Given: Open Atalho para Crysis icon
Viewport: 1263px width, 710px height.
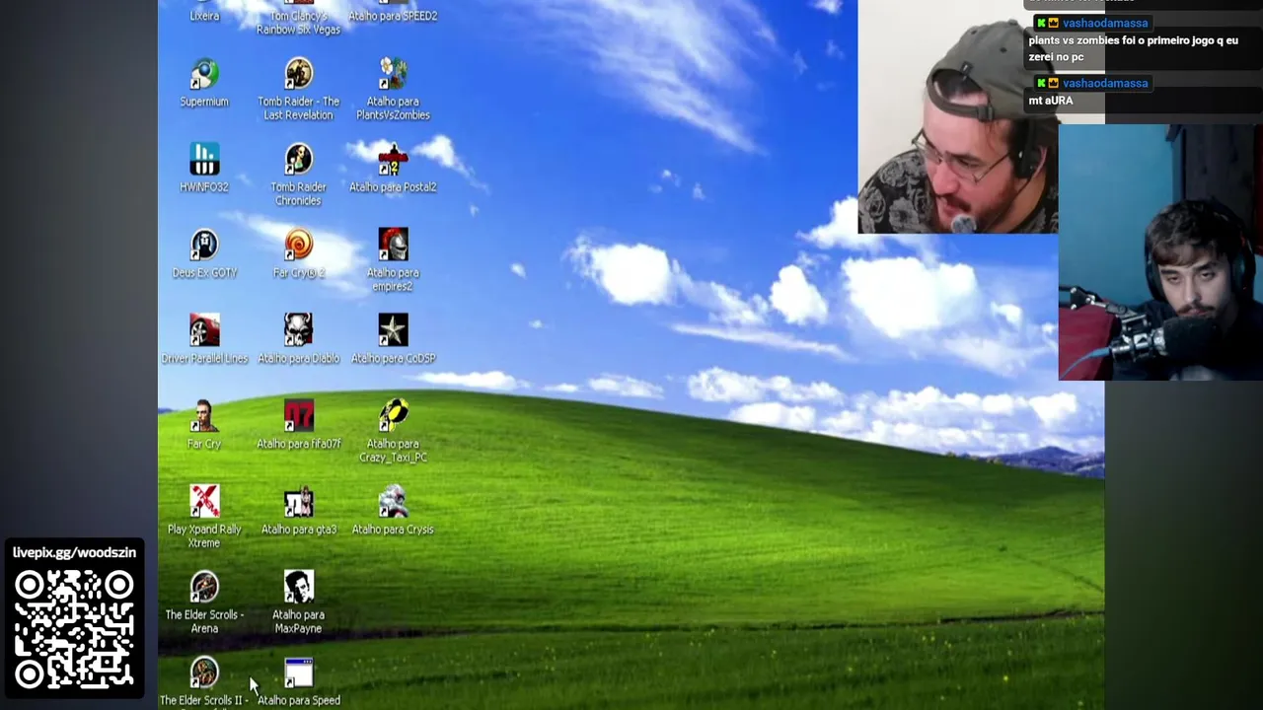Looking at the screenshot, I should point(393,512).
